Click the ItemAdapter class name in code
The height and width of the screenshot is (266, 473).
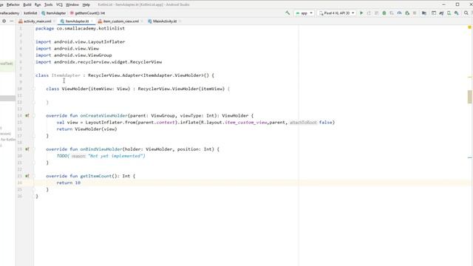[x=66, y=75]
